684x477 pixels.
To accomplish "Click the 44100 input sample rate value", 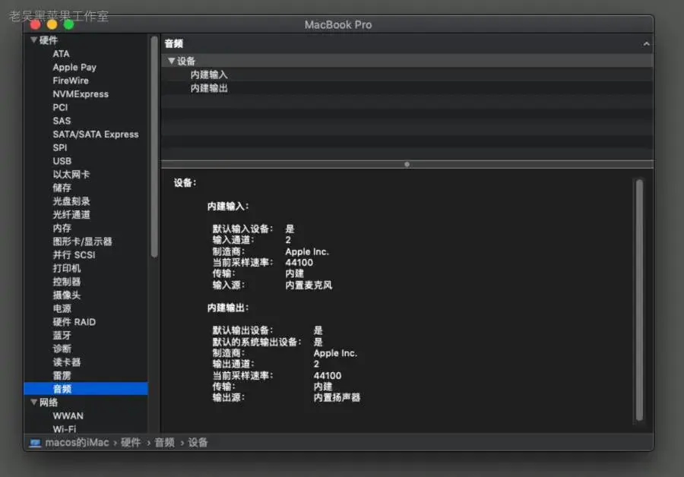I will pos(299,263).
